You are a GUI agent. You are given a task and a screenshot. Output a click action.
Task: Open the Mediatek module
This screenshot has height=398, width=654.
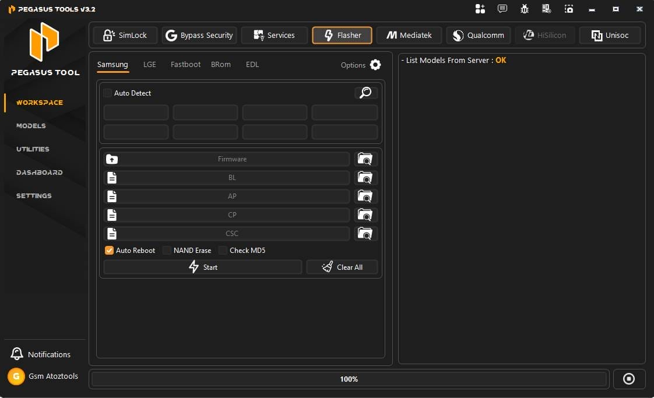click(409, 35)
